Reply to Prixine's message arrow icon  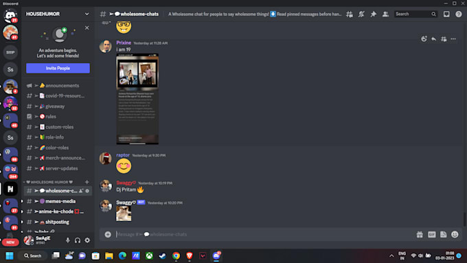tap(433, 39)
